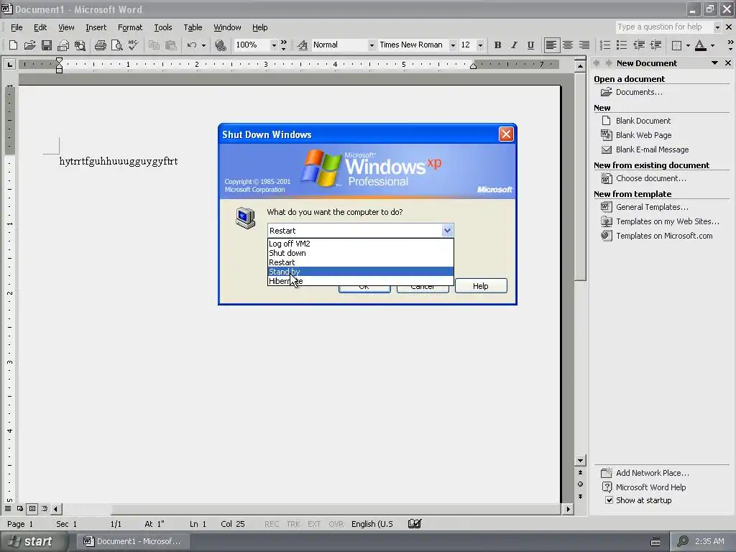Choose Log off VM2 option
Screen dimensions: 736x552
tap(361, 244)
